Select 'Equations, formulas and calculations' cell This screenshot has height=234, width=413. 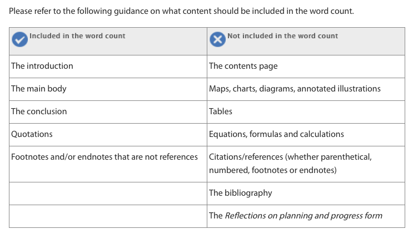[x=276, y=134]
